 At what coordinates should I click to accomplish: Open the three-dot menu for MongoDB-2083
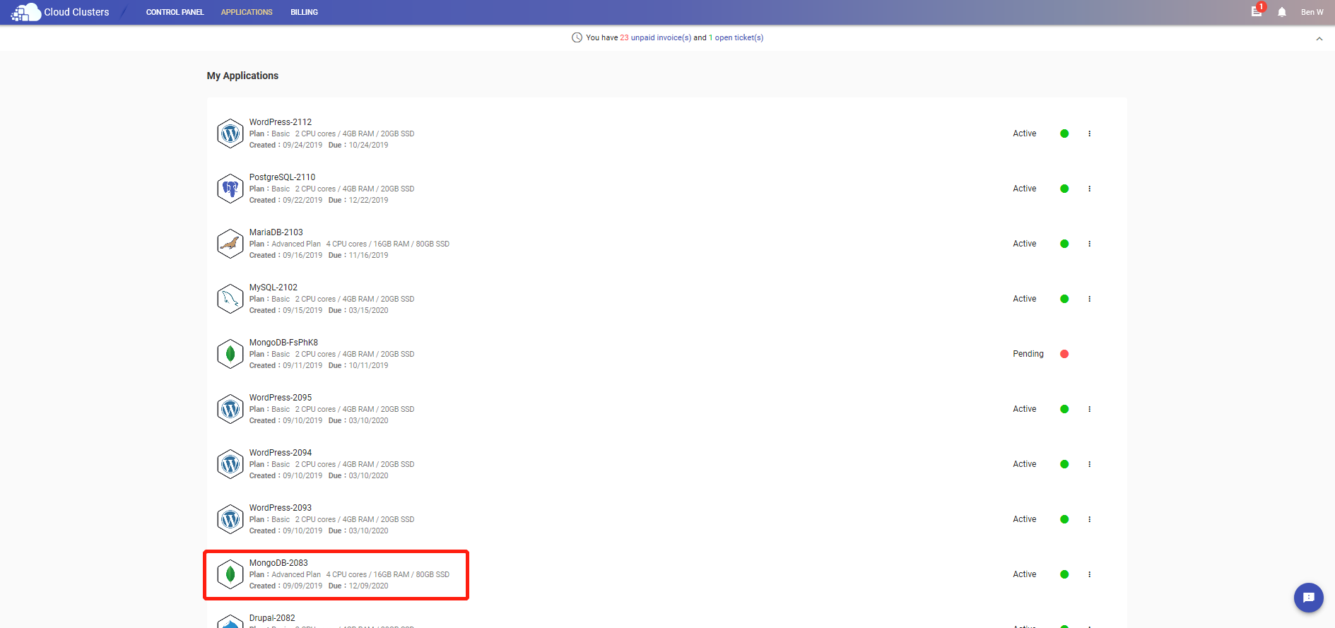[x=1089, y=574]
